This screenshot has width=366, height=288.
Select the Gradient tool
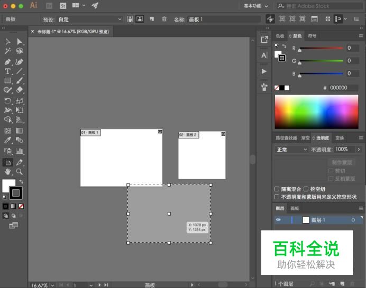(20, 131)
